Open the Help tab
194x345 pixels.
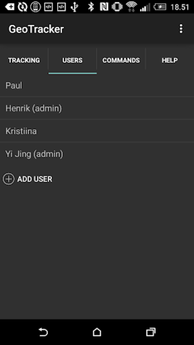(x=170, y=60)
